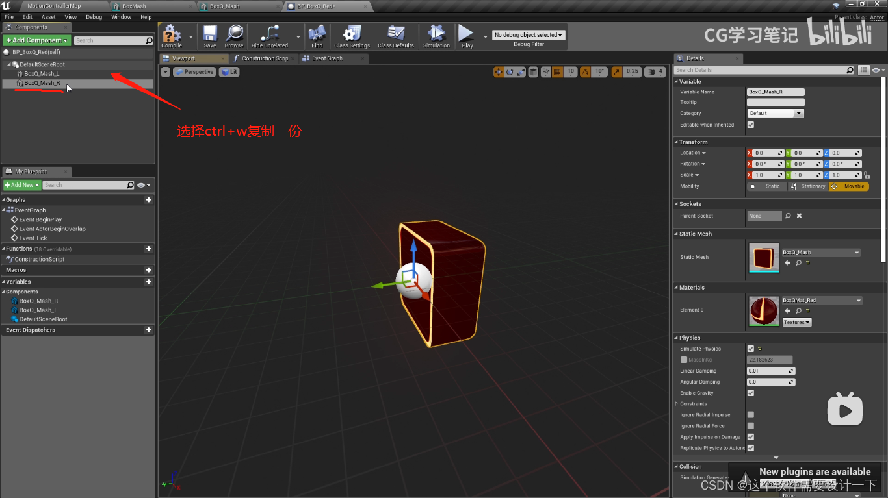Open Perspective view mode menu

pyautogui.click(x=194, y=72)
